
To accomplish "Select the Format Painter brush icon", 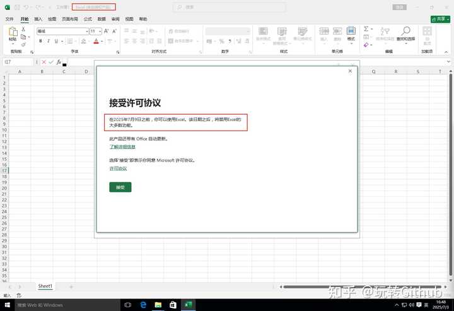I will tap(23, 44).
